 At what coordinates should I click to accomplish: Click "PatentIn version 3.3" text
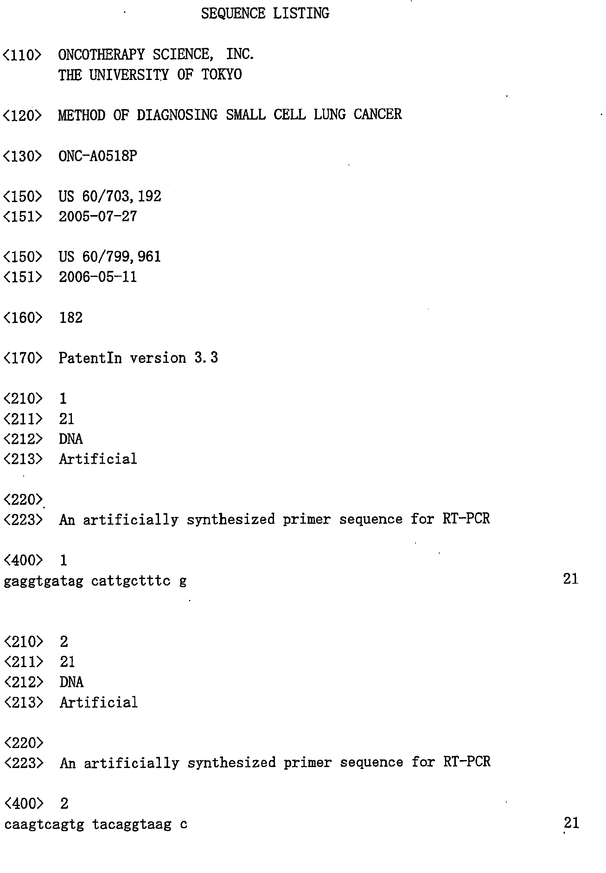click(x=138, y=358)
